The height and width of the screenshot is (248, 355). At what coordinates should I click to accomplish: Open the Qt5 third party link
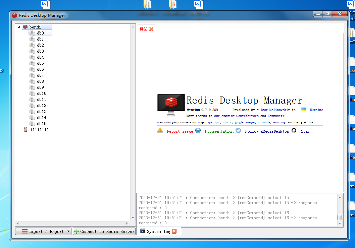pos(211,123)
